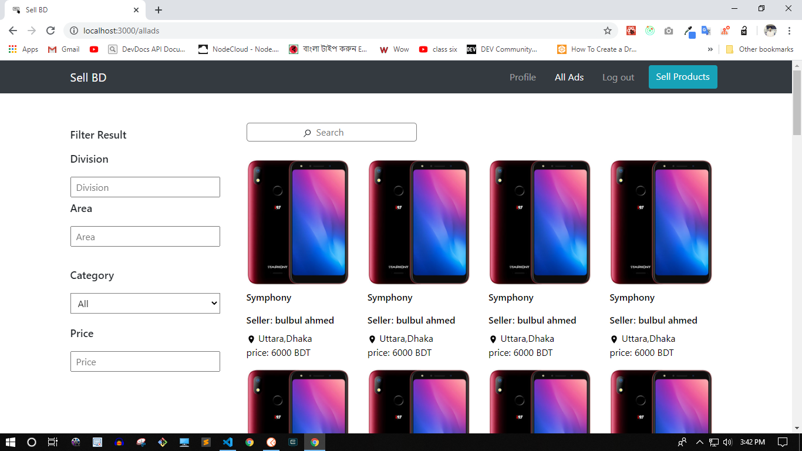Viewport: 802px width, 451px height.
Task: Open the class six bookmark
Action: coord(439,49)
